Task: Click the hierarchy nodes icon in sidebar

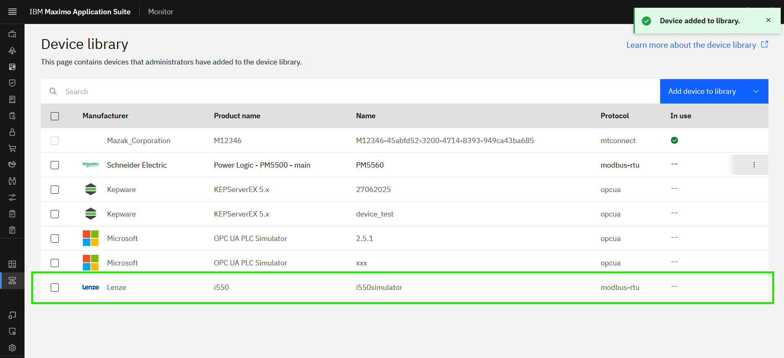Action: (x=12, y=51)
